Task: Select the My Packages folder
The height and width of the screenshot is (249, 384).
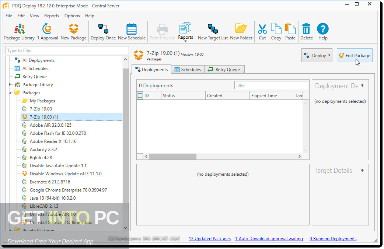Action: [42, 101]
